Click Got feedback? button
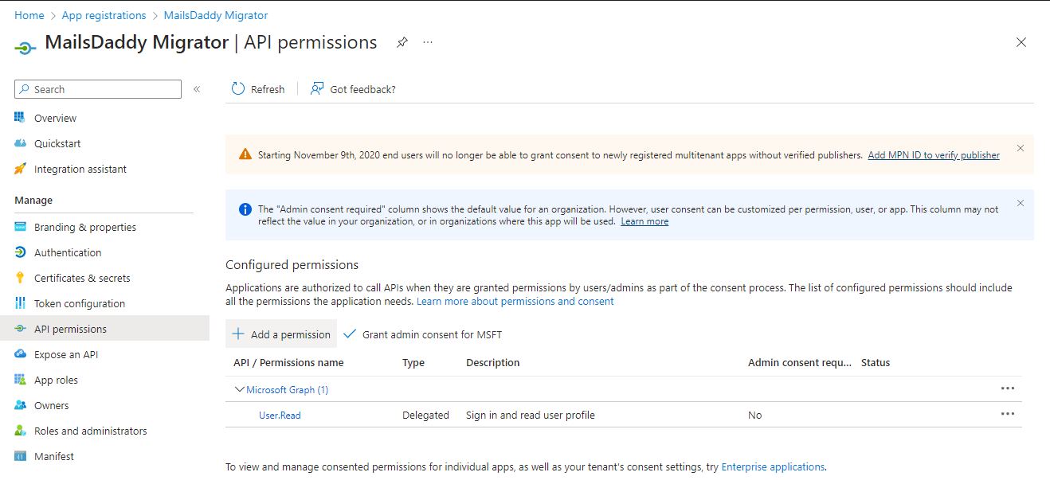This screenshot has height=480, width=1050. click(353, 89)
